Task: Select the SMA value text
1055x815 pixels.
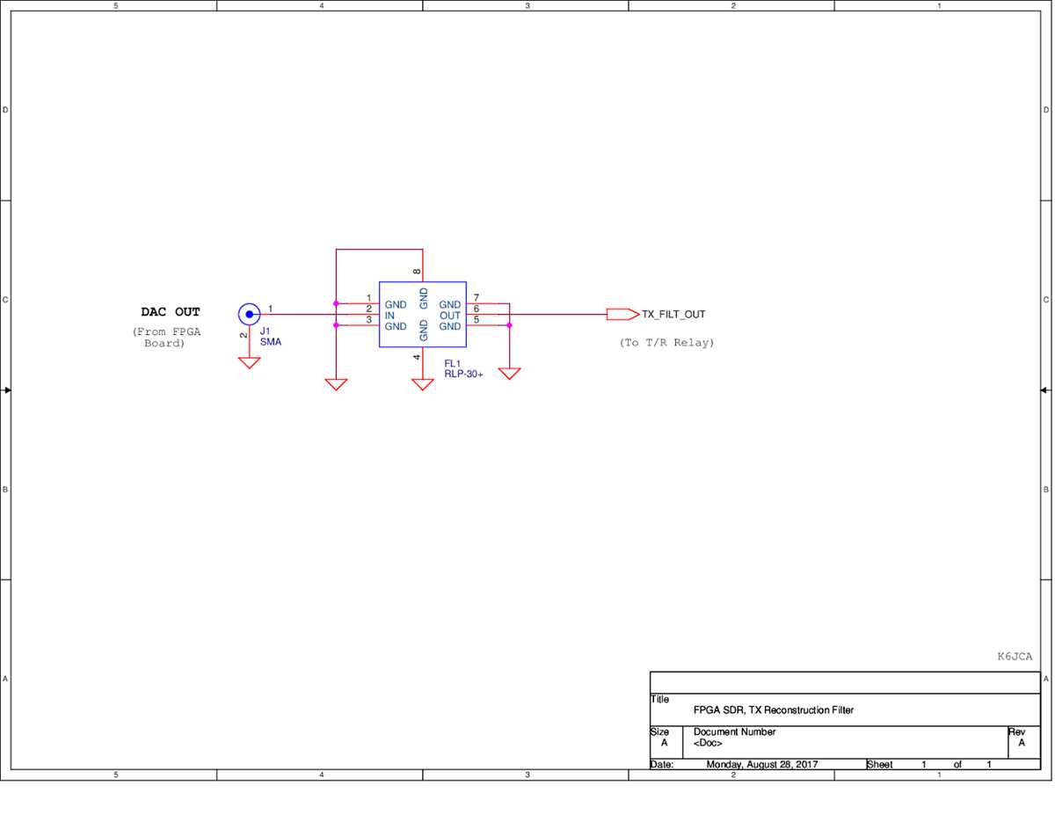Action: (271, 341)
